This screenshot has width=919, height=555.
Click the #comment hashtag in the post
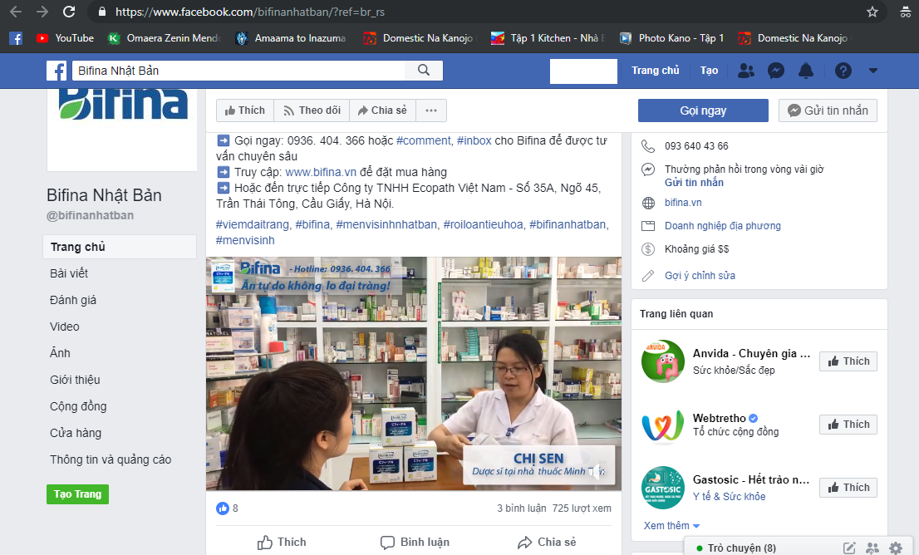[x=423, y=140]
